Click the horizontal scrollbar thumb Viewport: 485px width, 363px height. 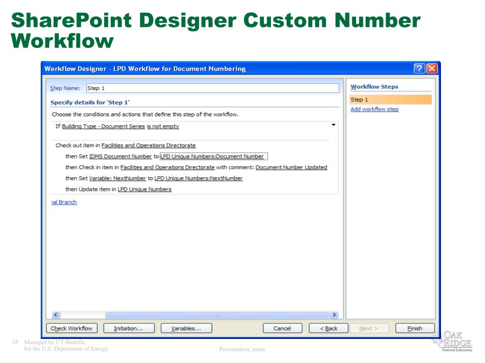pyautogui.click(x=217, y=315)
